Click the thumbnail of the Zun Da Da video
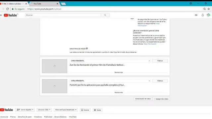 (54, 66)
